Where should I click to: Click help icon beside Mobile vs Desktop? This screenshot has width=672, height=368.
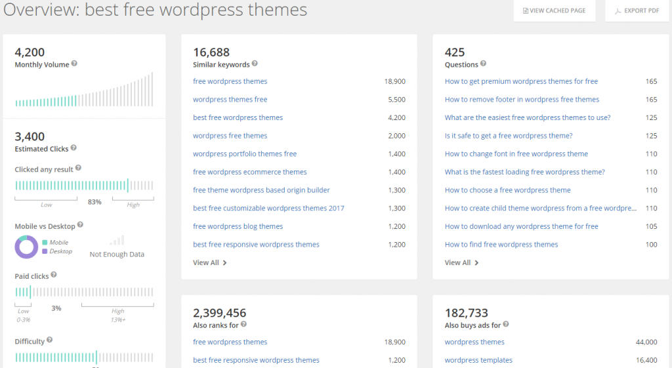(x=81, y=226)
